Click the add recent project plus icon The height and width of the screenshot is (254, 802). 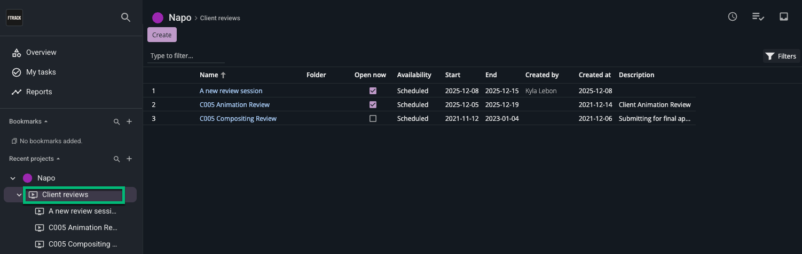coord(129,159)
